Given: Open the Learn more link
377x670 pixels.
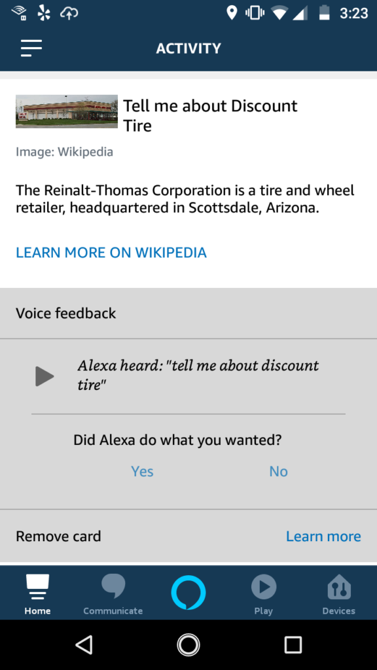Looking at the screenshot, I should pyautogui.click(x=323, y=537).
